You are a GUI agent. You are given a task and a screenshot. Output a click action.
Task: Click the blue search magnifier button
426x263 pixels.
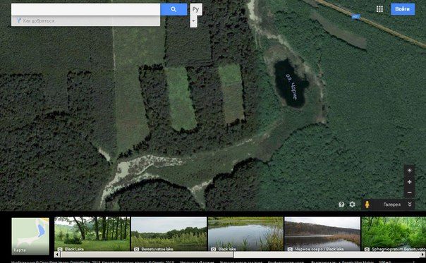pyautogui.click(x=174, y=9)
